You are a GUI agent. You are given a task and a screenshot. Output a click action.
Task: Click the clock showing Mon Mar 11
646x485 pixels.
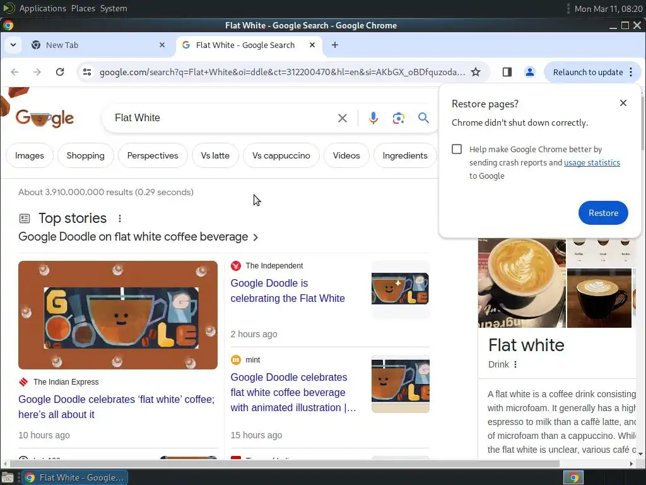click(x=608, y=9)
